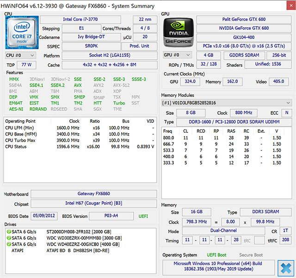Open the GPU #0 selector dropdown

click(x=177, y=55)
